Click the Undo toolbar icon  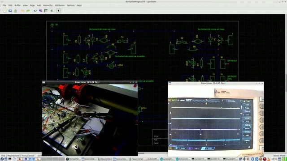pyautogui.click(x=22, y=11)
